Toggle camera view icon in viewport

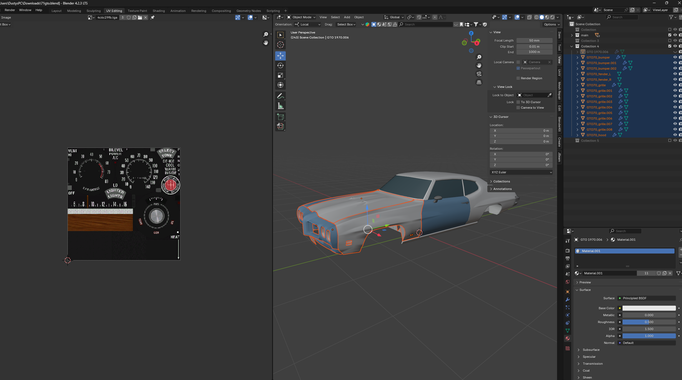click(x=479, y=74)
